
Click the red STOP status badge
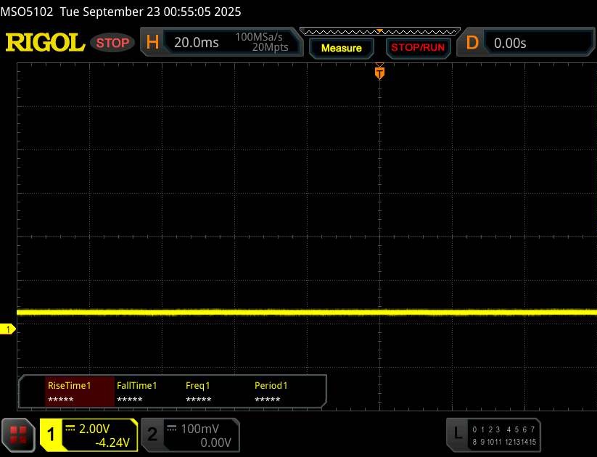pos(114,43)
